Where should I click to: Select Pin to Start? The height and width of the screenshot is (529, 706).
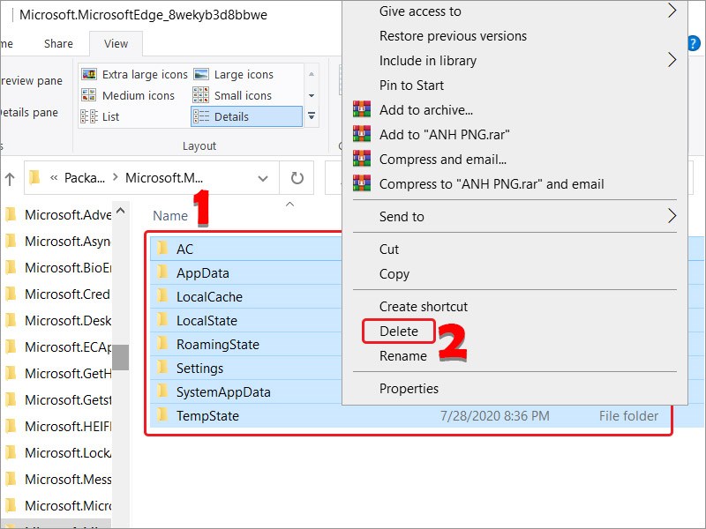(x=411, y=85)
